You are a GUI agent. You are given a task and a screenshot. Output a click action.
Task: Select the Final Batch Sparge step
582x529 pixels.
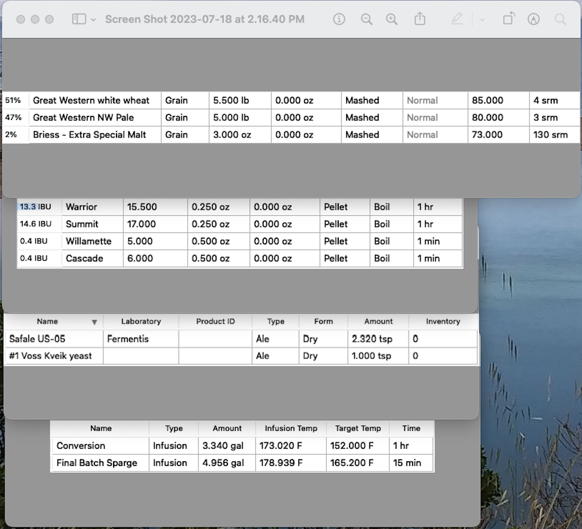pyautogui.click(x=97, y=463)
